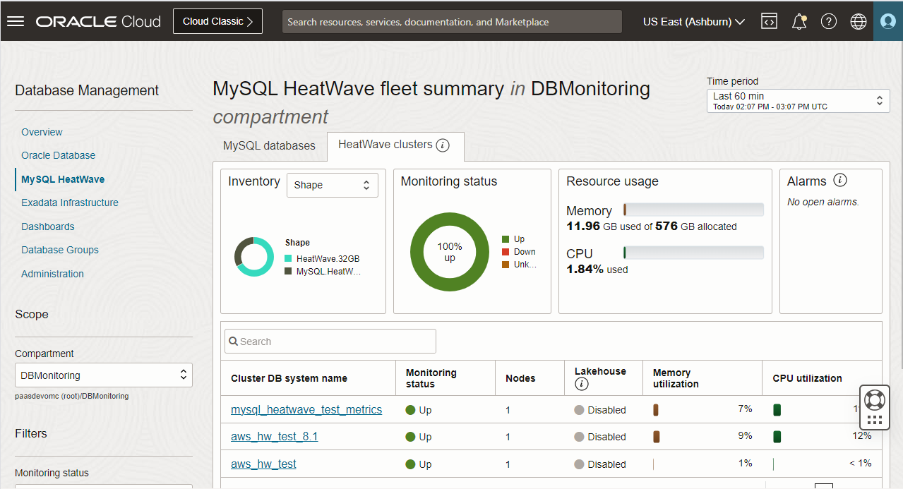Open the mysql_heatwave_test_metrics cluster link

pos(306,409)
